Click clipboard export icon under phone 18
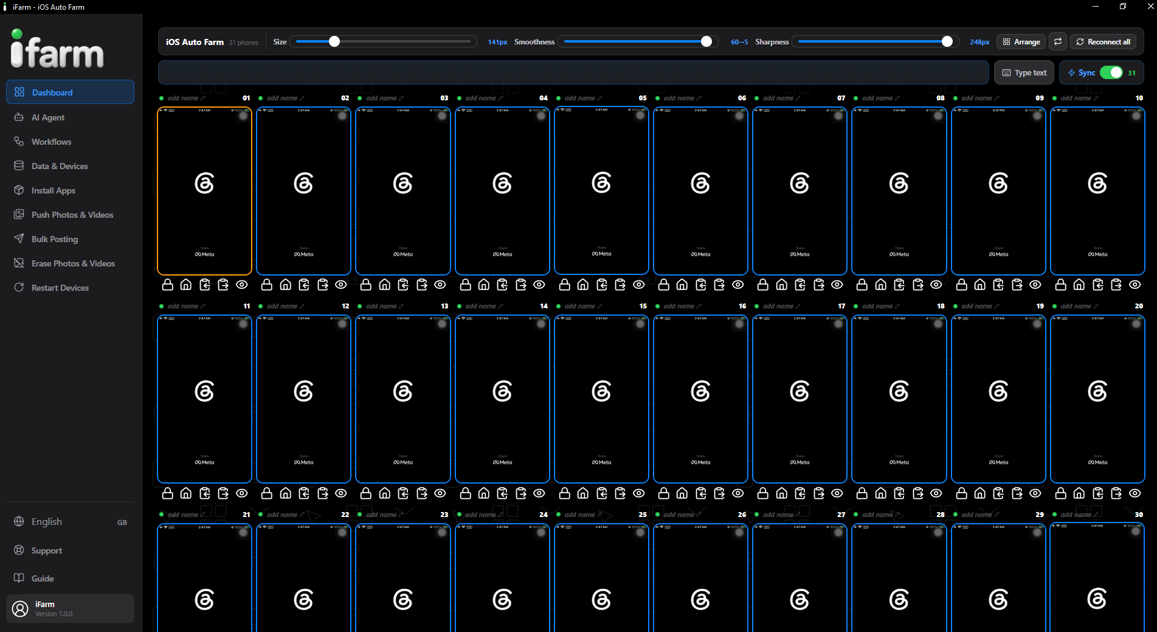Image resolution: width=1157 pixels, height=632 pixels. (918, 493)
